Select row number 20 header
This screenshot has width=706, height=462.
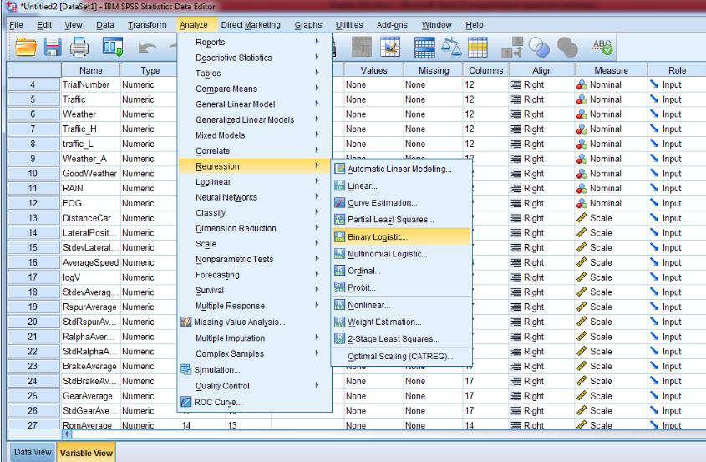33,322
